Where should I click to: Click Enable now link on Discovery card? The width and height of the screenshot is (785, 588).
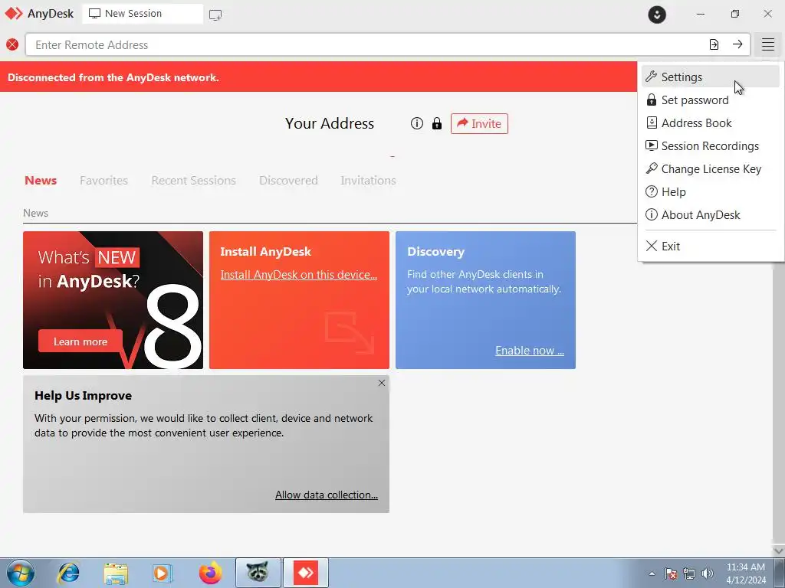pyautogui.click(x=530, y=351)
